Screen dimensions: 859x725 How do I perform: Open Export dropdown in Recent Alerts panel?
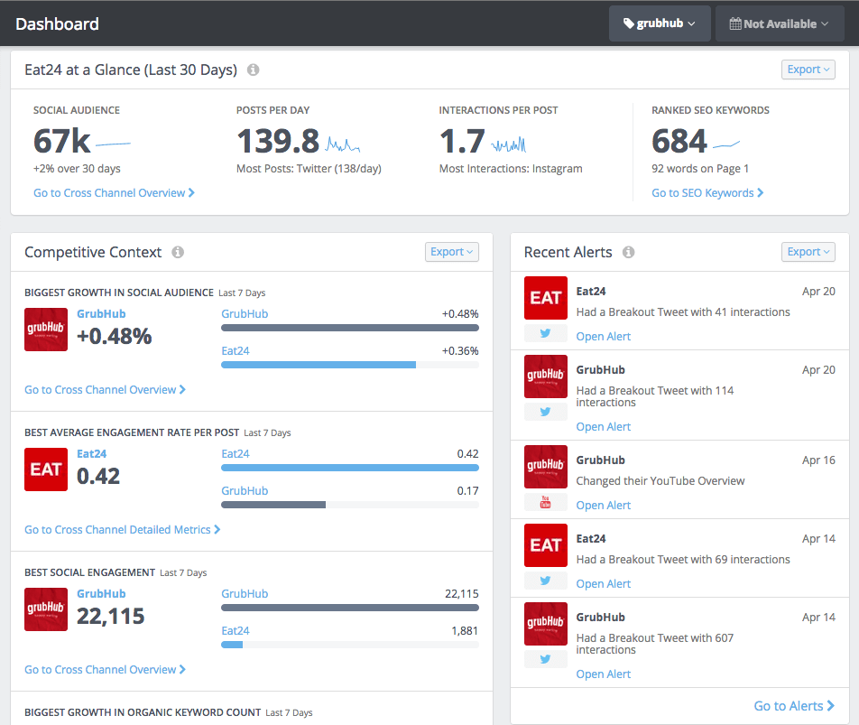click(x=808, y=252)
